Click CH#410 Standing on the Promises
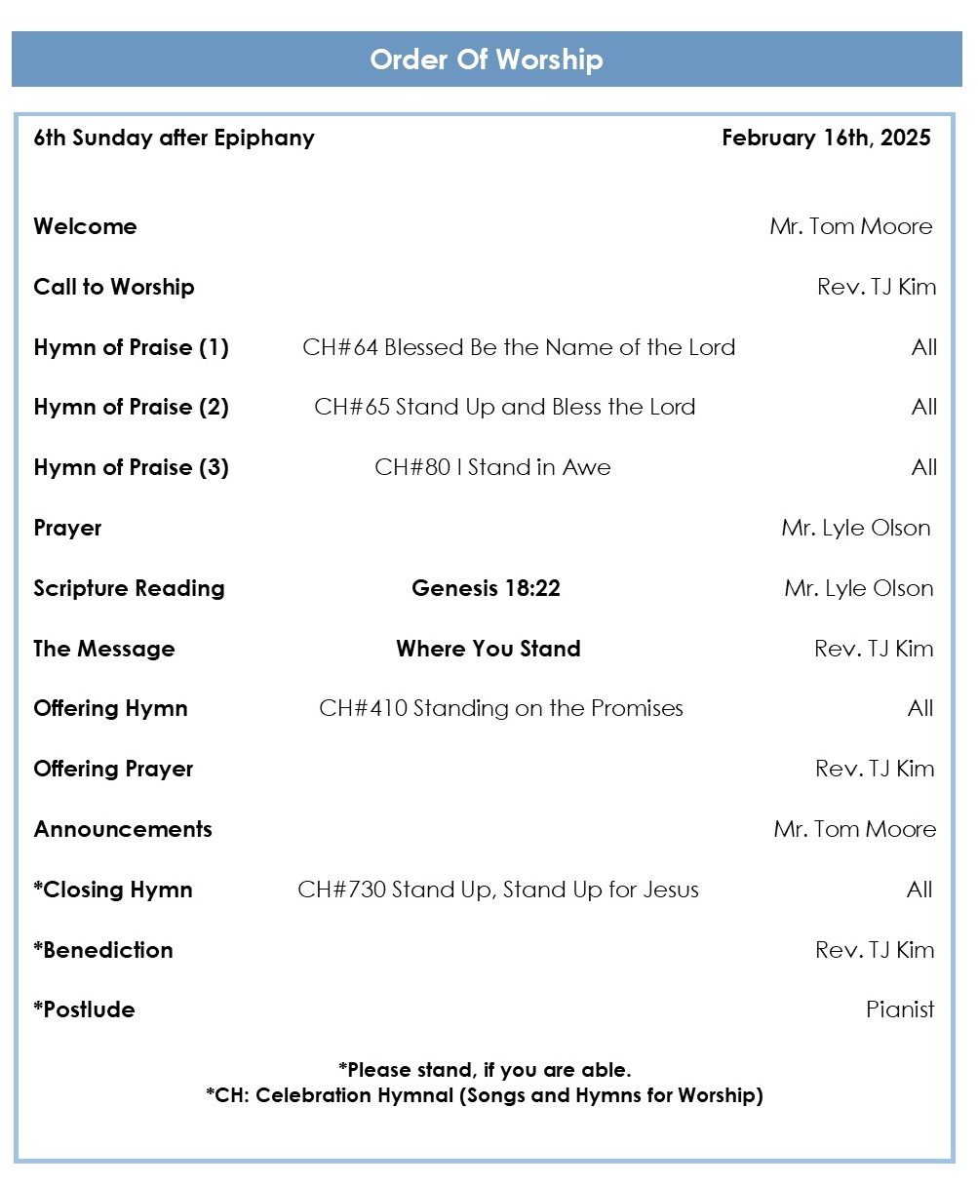Screen dimensions: 978x1187 (500, 708)
